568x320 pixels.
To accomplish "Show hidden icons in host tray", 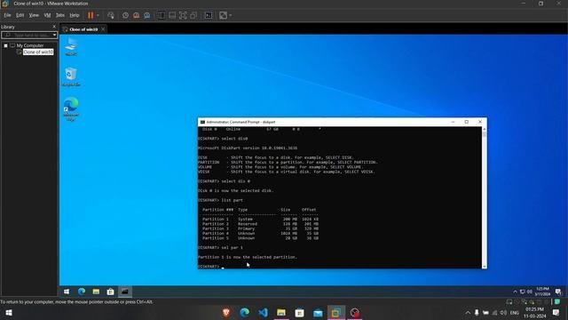I will point(468,312).
